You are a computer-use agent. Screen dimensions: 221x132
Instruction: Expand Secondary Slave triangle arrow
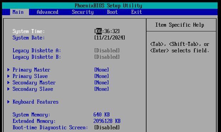(x=9, y=89)
